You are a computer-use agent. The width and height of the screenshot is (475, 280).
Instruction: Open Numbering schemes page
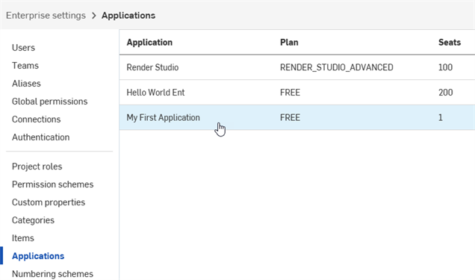click(x=52, y=274)
